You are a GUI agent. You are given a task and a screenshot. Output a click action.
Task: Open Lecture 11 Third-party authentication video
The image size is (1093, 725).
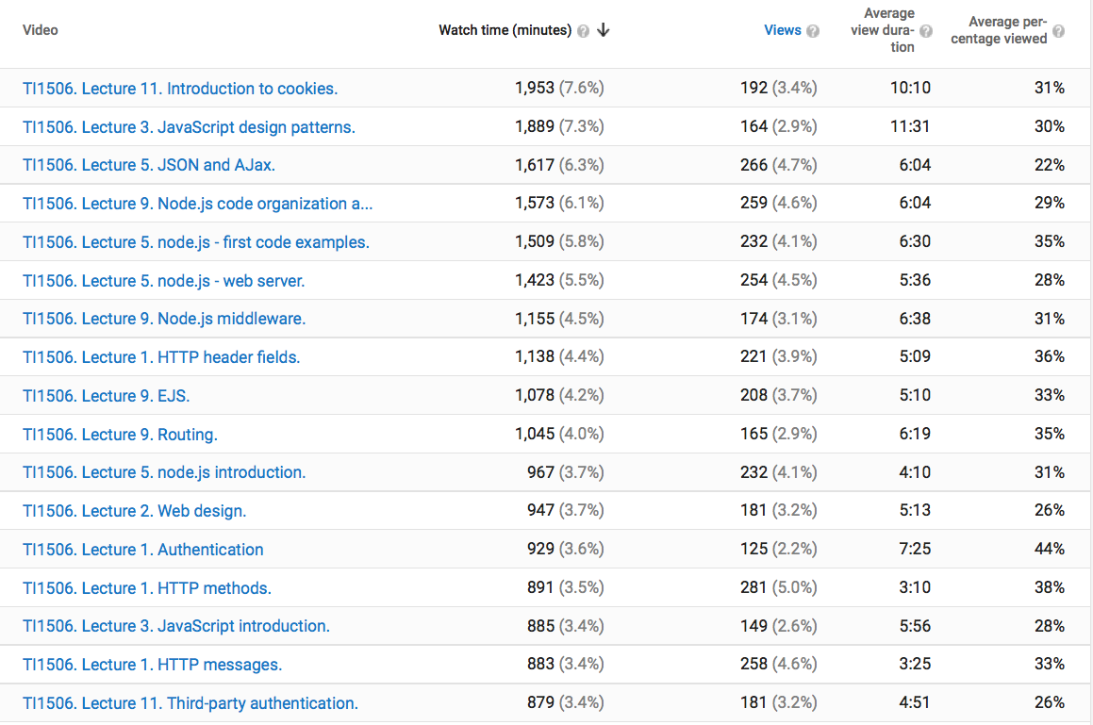pos(190,703)
